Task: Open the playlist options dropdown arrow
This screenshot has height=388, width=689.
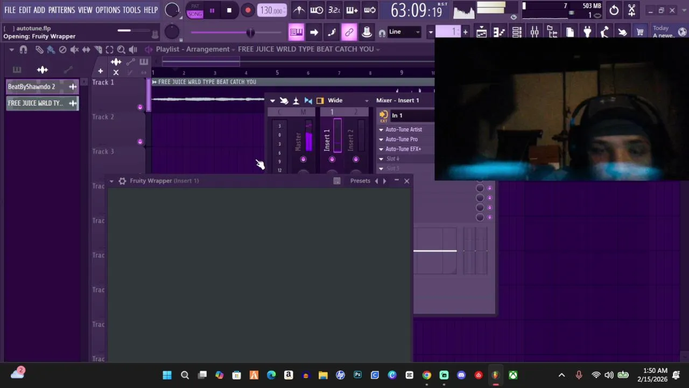Action: pos(11,50)
